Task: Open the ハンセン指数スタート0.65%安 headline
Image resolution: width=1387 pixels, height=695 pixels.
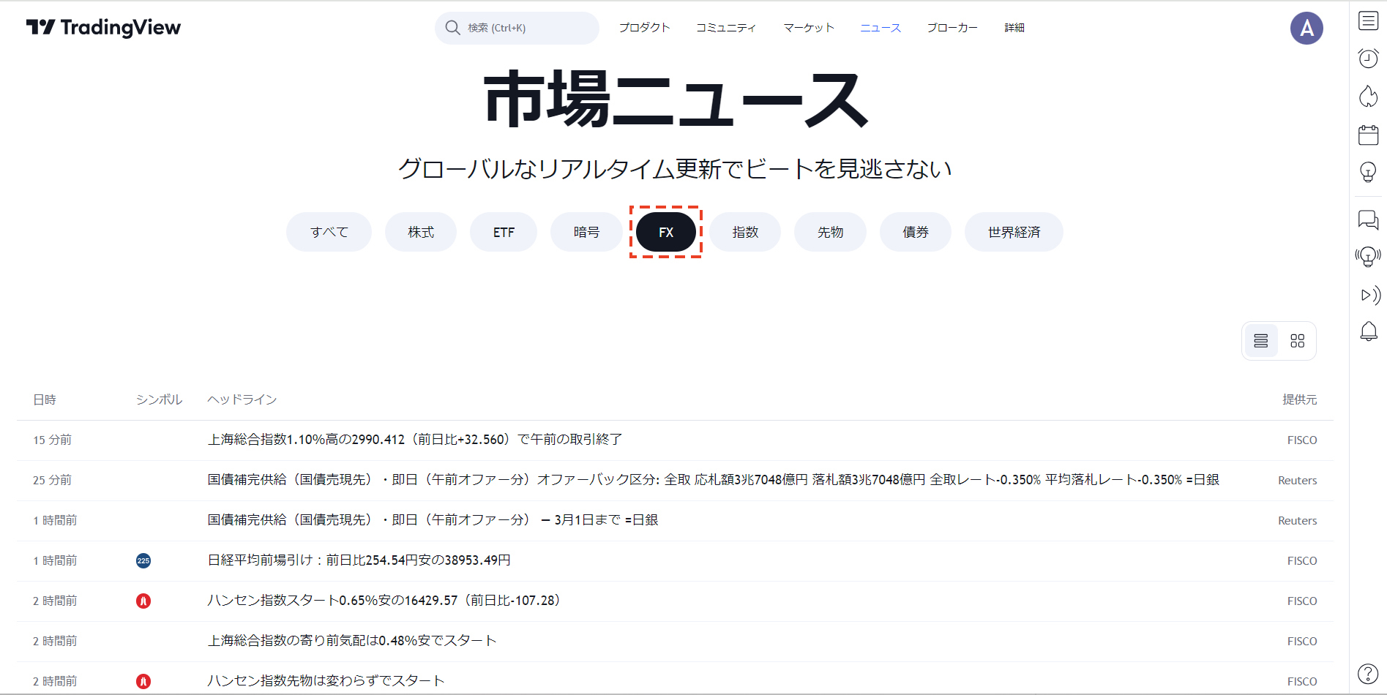Action: [384, 601]
